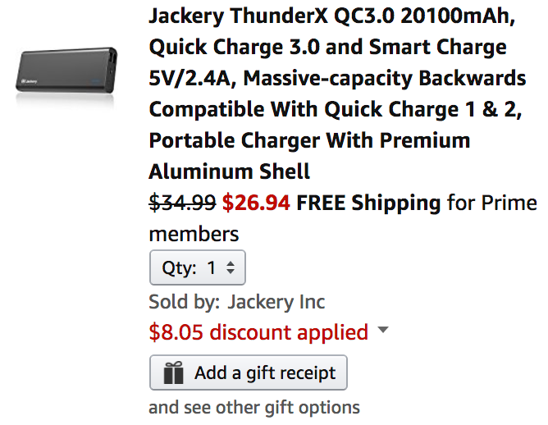Click the Jackery Inc seller name

pos(276,301)
